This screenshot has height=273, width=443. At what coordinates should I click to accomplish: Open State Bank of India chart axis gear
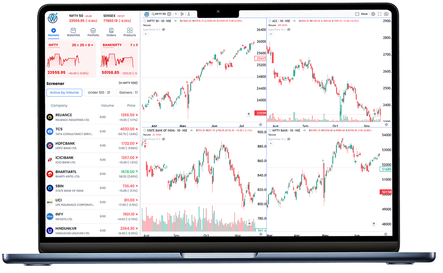[x=261, y=234]
